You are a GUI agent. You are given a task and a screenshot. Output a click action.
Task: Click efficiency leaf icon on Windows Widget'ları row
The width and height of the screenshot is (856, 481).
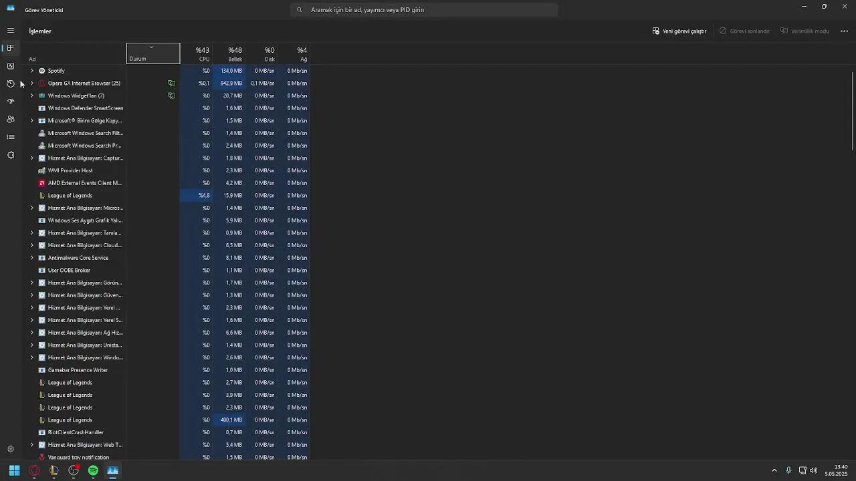click(171, 96)
